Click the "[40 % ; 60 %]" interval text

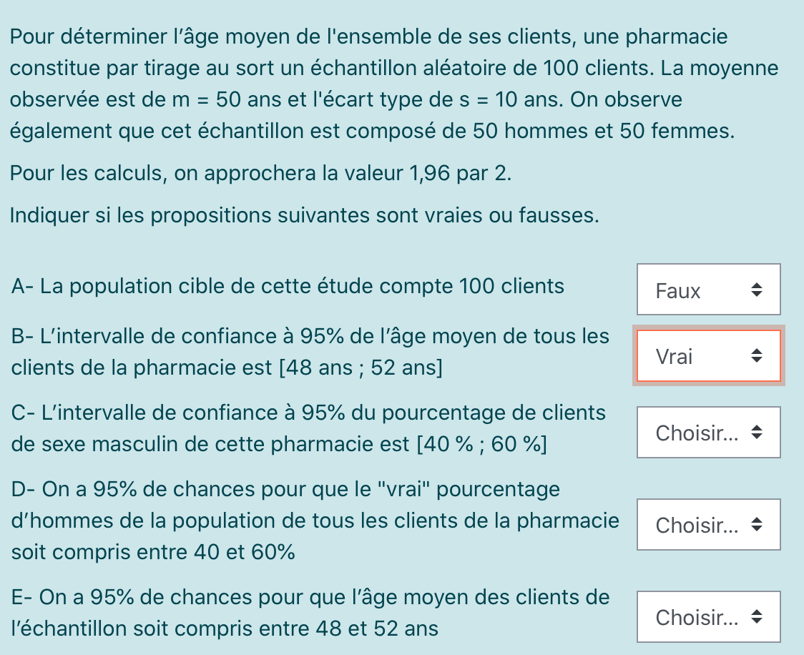[481, 445]
